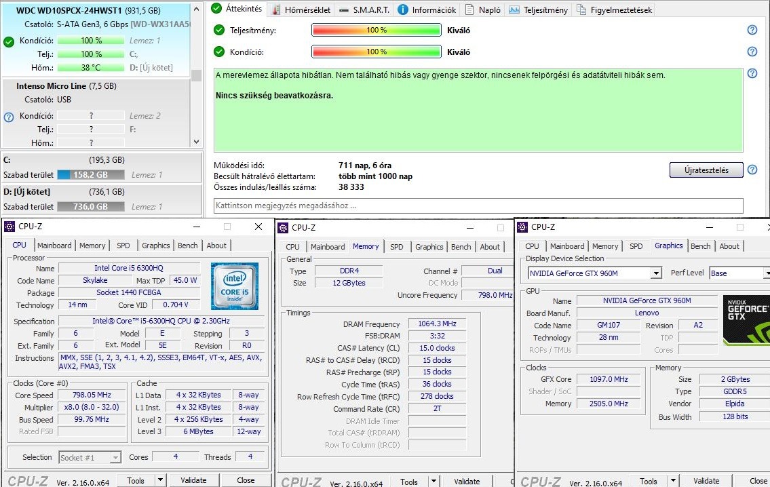Click green check icon beside Teljesítmény
The width and height of the screenshot is (770, 487).
pyautogui.click(x=219, y=30)
